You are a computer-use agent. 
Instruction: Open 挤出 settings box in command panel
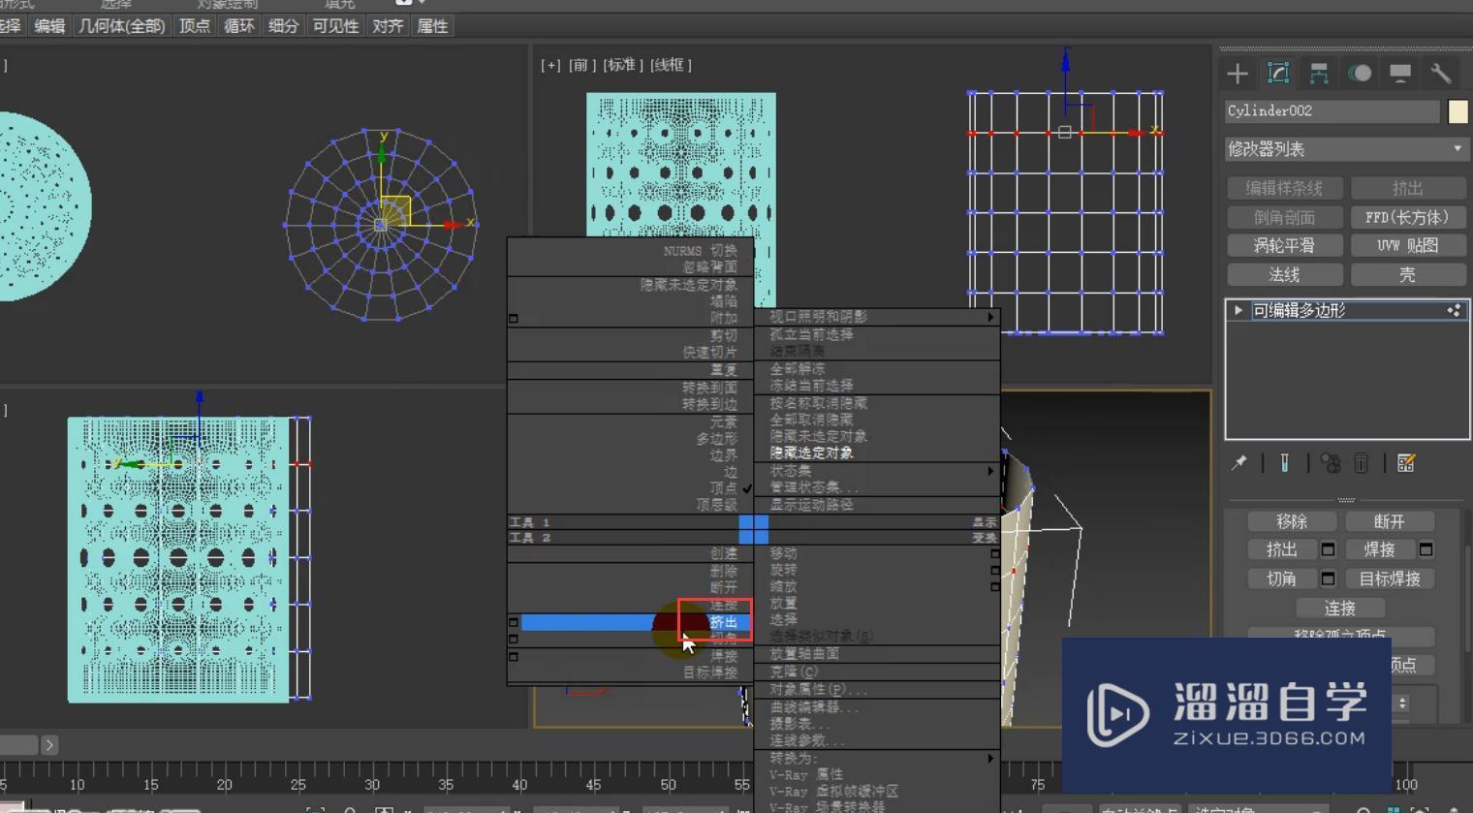(x=1329, y=549)
